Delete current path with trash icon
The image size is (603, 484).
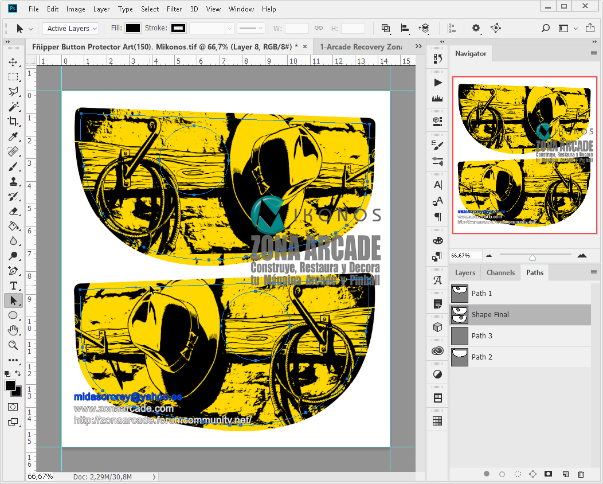tap(581, 474)
